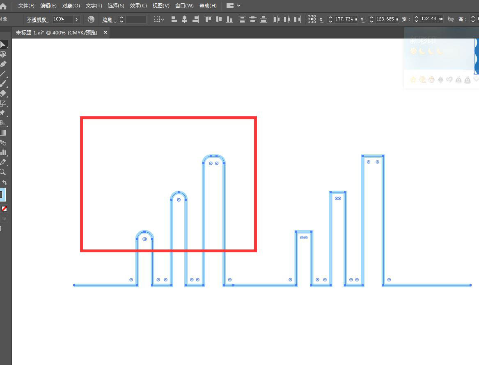Open 文字(T) menu
The width and height of the screenshot is (479, 365).
pyautogui.click(x=94, y=5)
